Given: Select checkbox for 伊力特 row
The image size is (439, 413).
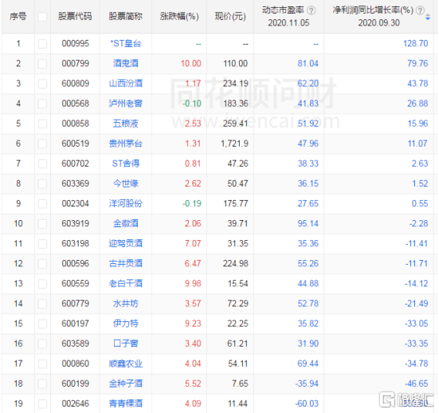Looking at the screenshot, I should pos(42,324).
